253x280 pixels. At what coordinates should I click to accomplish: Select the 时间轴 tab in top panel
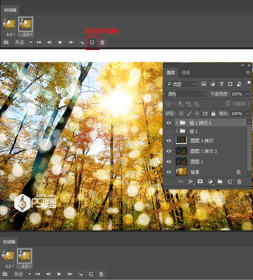pyautogui.click(x=10, y=10)
